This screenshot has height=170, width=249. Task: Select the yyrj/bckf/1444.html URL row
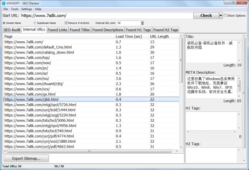91,110
